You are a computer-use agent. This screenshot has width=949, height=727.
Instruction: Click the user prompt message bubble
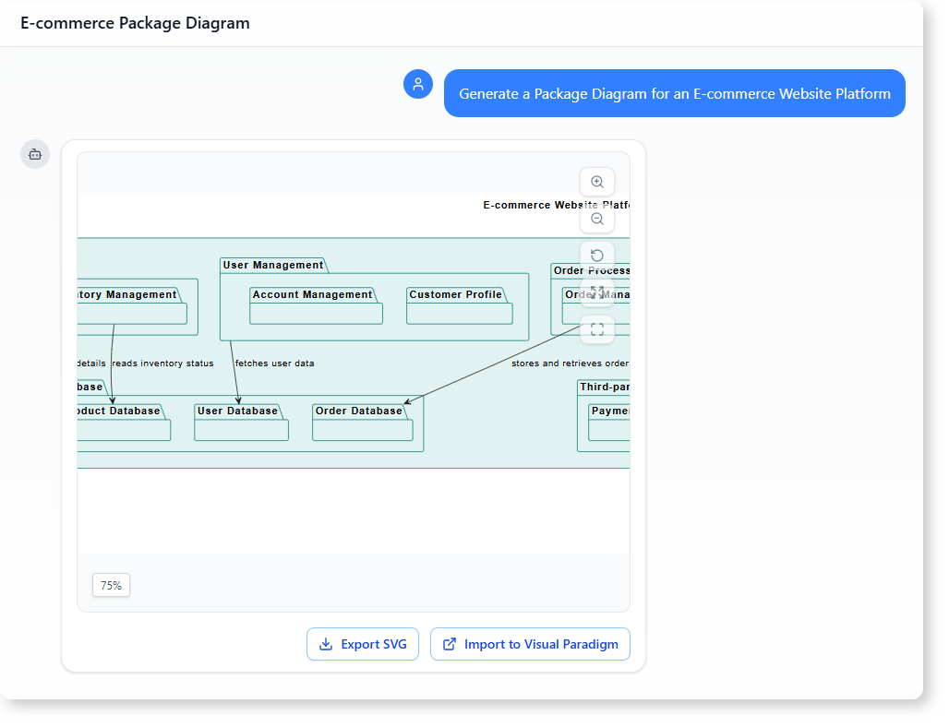[x=674, y=93]
